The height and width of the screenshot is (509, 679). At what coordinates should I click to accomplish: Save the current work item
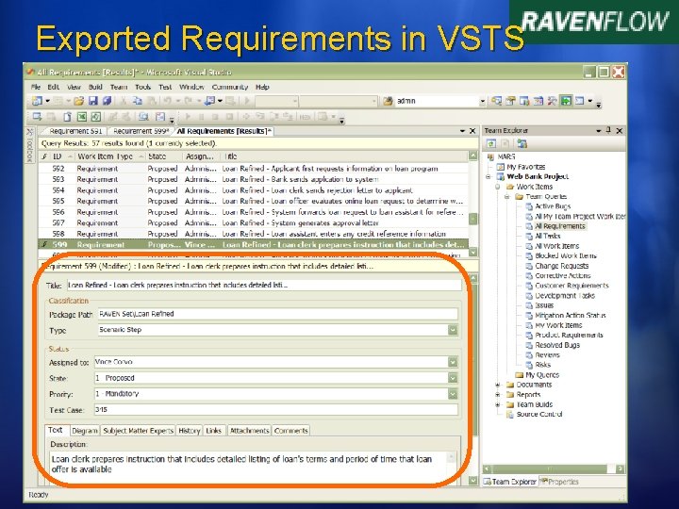click(x=92, y=101)
